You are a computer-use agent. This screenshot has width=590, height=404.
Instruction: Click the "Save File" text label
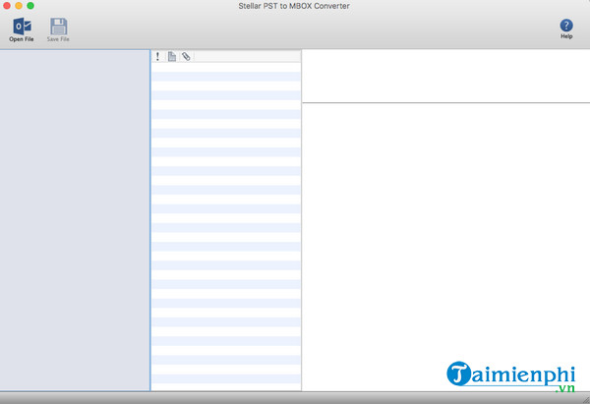click(58, 39)
